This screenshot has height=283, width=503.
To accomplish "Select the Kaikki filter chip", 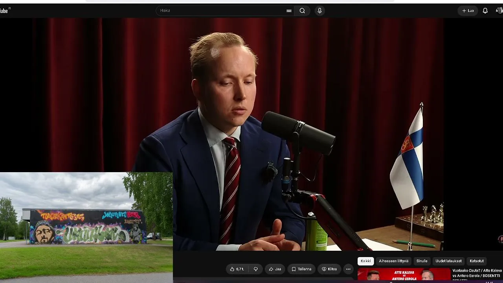I will (365, 261).
